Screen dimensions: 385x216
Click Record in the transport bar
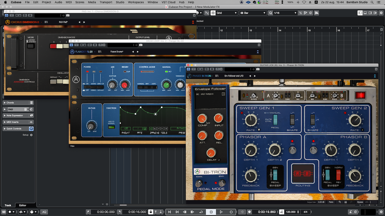tap(231, 212)
